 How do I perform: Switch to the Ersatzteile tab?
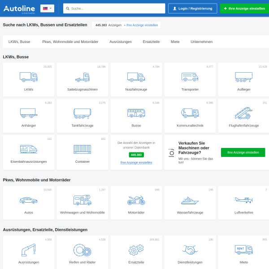(x=151, y=42)
